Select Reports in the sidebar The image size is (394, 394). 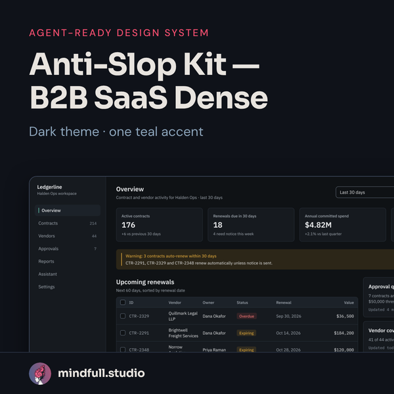click(68, 261)
